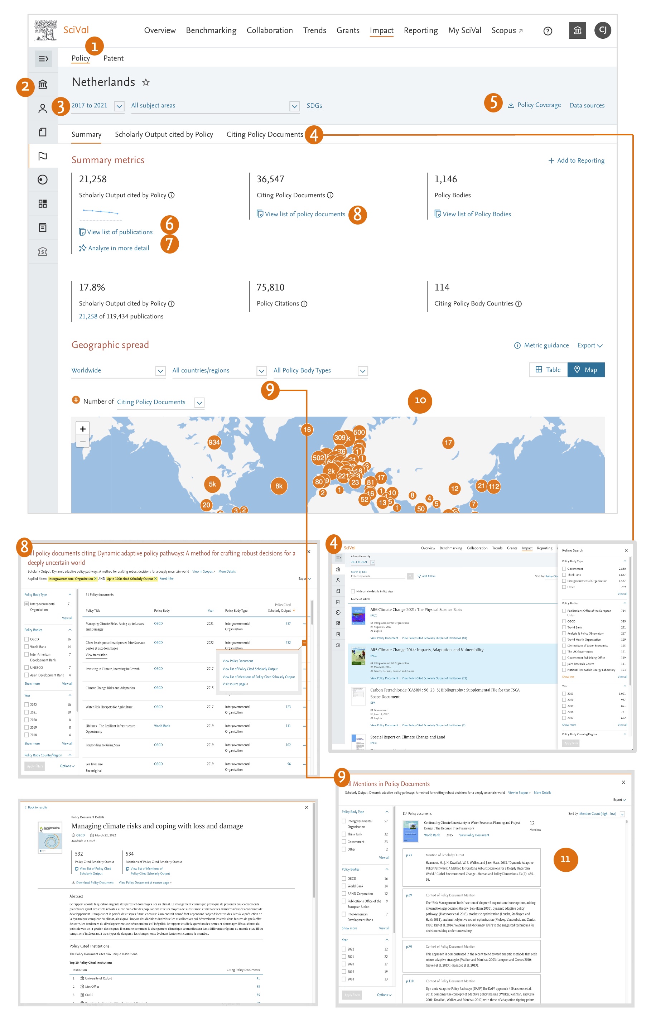Zoom in on the map with plus
The width and height of the screenshot is (651, 1030).
pyautogui.click(x=83, y=429)
